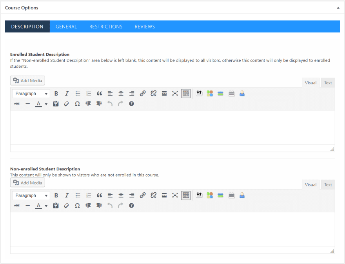Click Italic in Non-enrolled Student Description editor
The height and width of the screenshot is (264, 345).
pyautogui.click(x=67, y=195)
